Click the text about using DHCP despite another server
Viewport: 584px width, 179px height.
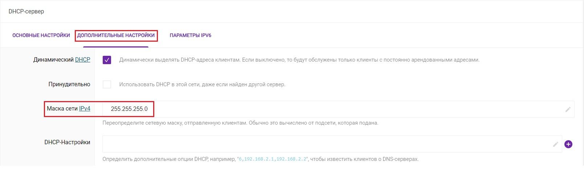(x=202, y=84)
